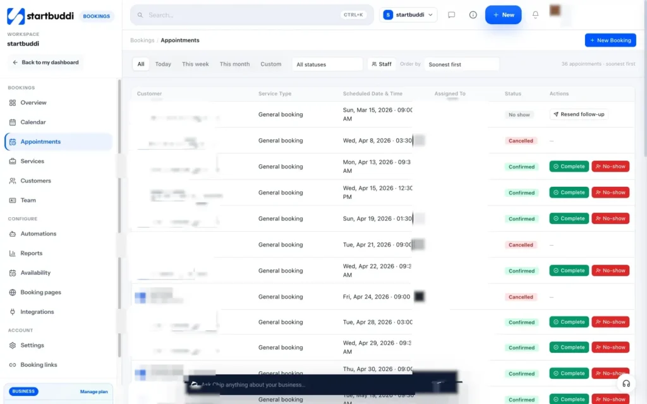Viewport: 647px width, 404px height.
Task: Open Overview in the sidebar
Action: click(x=33, y=103)
